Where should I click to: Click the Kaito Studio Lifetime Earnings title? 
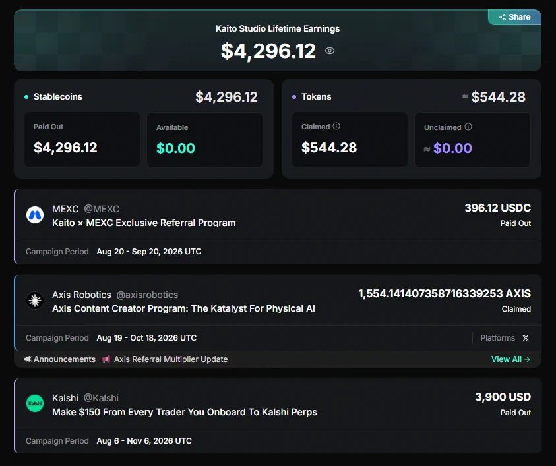pyautogui.click(x=278, y=29)
